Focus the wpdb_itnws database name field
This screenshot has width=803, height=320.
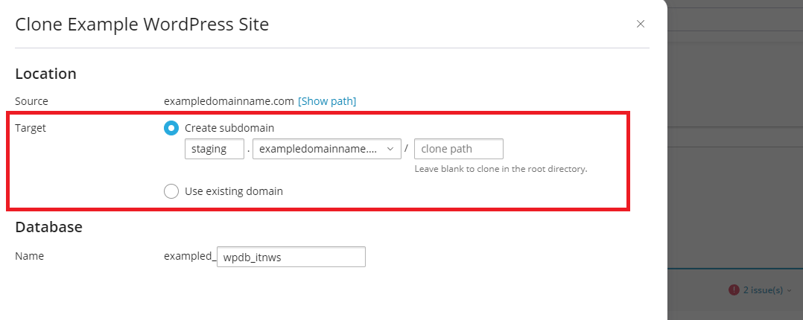[291, 257]
